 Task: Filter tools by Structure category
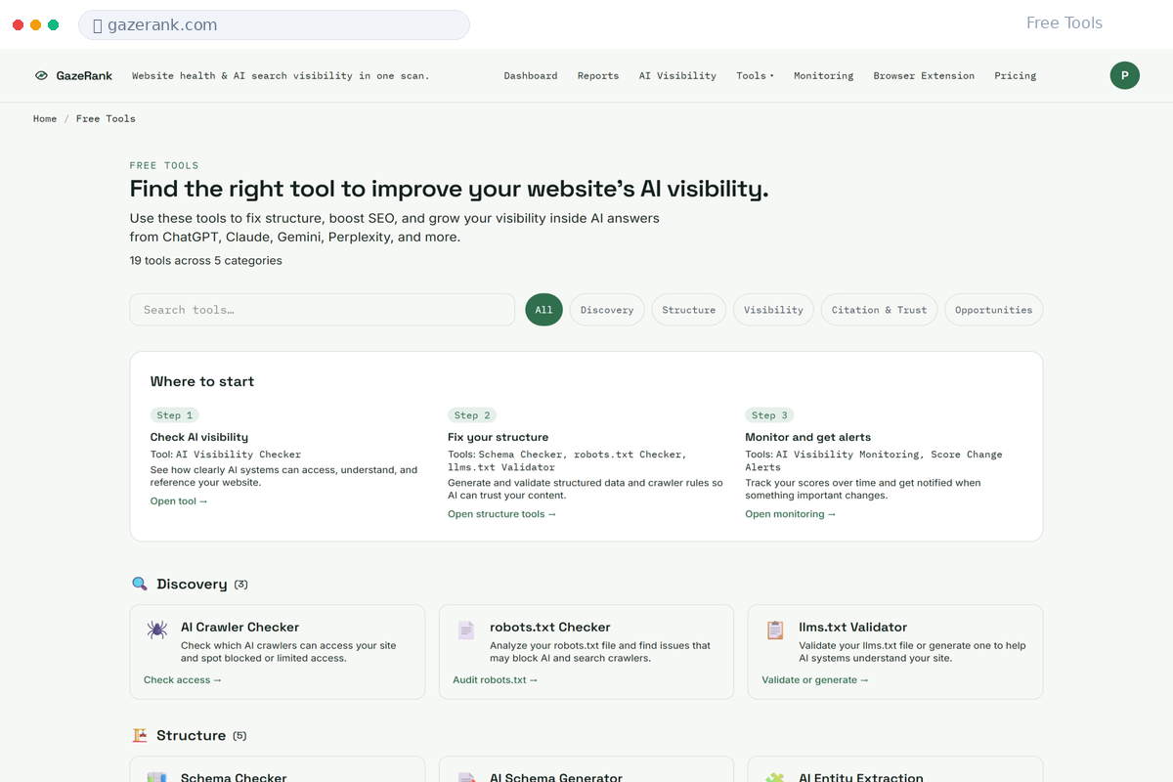689,310
